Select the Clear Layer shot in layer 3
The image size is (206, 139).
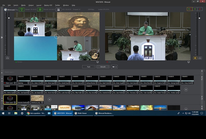[x=10, y=98]
